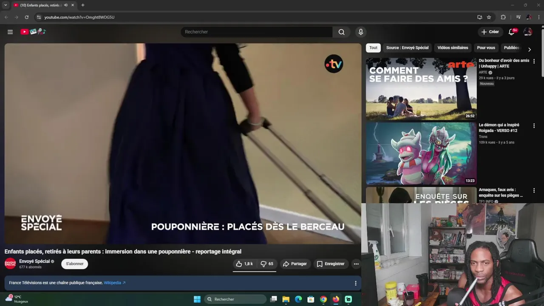Open Microsoft Edge from the taskbar
This screenshot has width=544, height=306.
click(298, 299)
